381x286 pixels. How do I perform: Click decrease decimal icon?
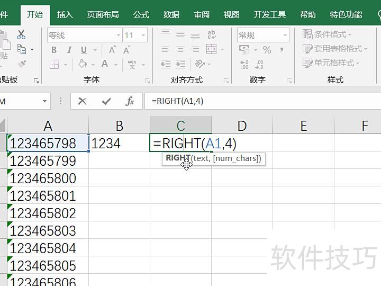(259, 65)
